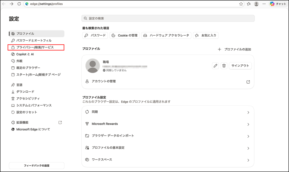289x172 pixels.
Task: Click the rewards medal icon
Action: click(87, 124)
